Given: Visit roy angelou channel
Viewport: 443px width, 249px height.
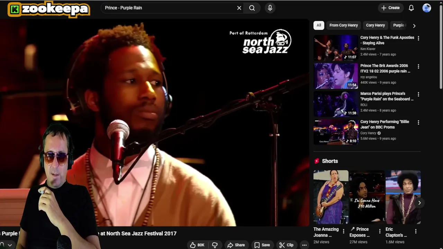Looking at the screenshot, I should tap(369, 77).
